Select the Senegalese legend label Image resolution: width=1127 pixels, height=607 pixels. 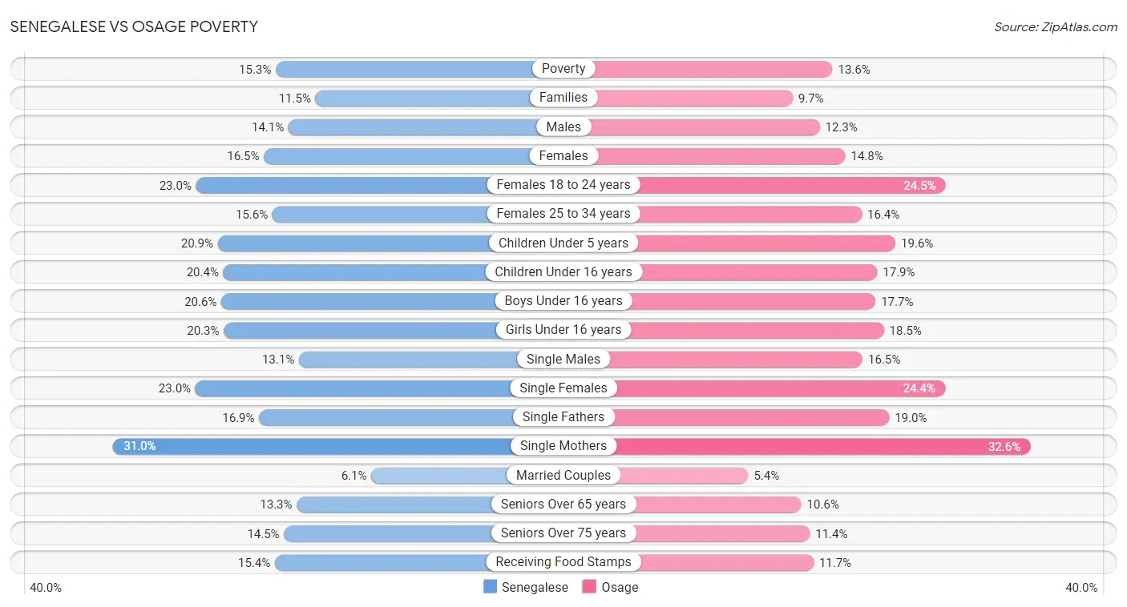pos(535,587)
